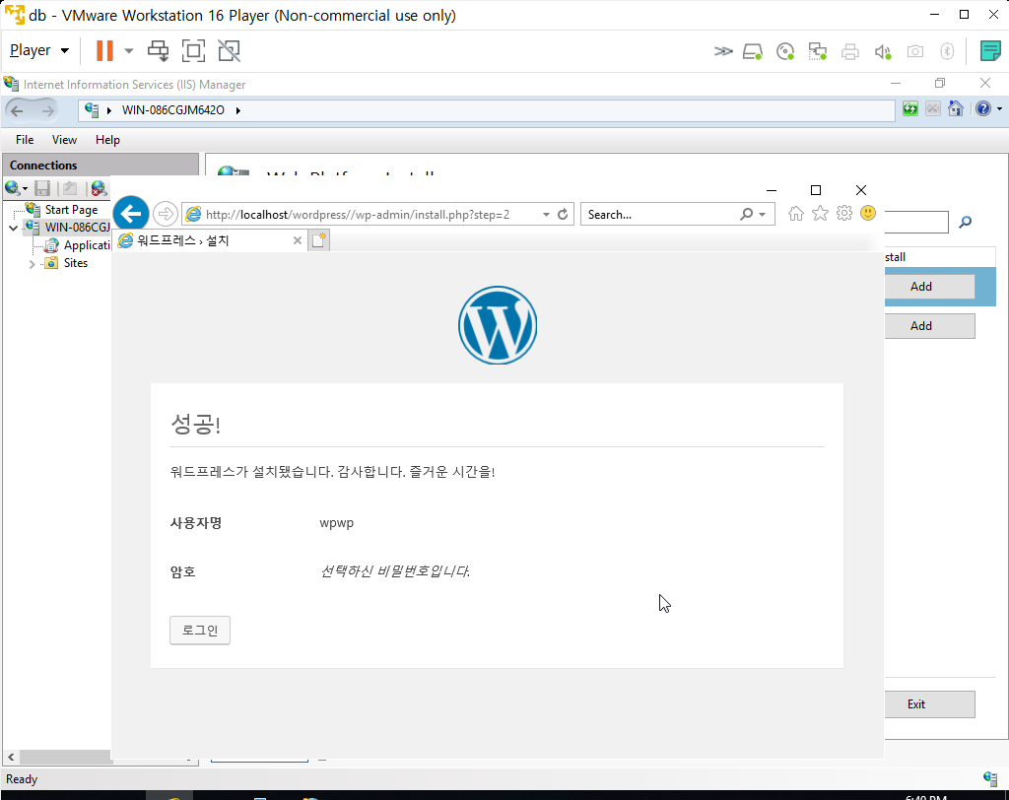Click the VMware printer device icon
The width and height of the screenshot is (1009, 800).
click(x=850, y=51)
